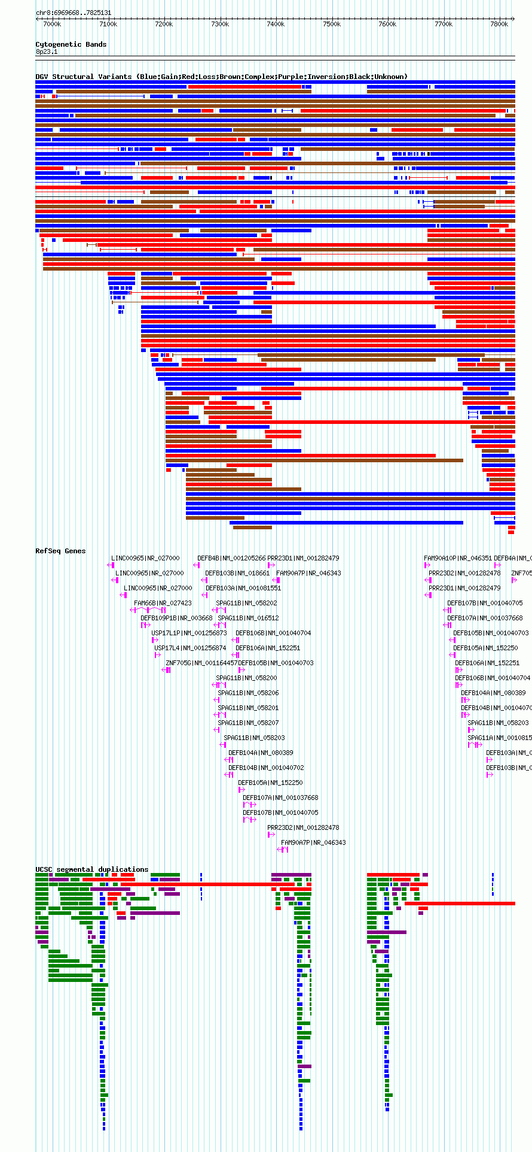Select the RefSeq Genes track title
The height and width of the screenshot is (1152, 532).
click(x=60, y=551)
